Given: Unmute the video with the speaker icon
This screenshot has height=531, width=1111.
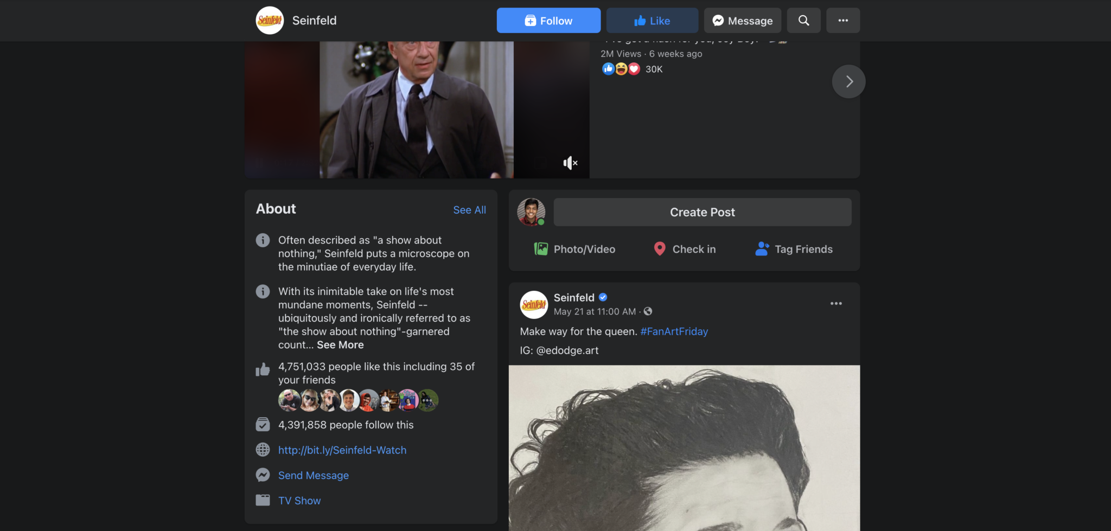Looking at the screenshot, I should [x=570, y=163].
